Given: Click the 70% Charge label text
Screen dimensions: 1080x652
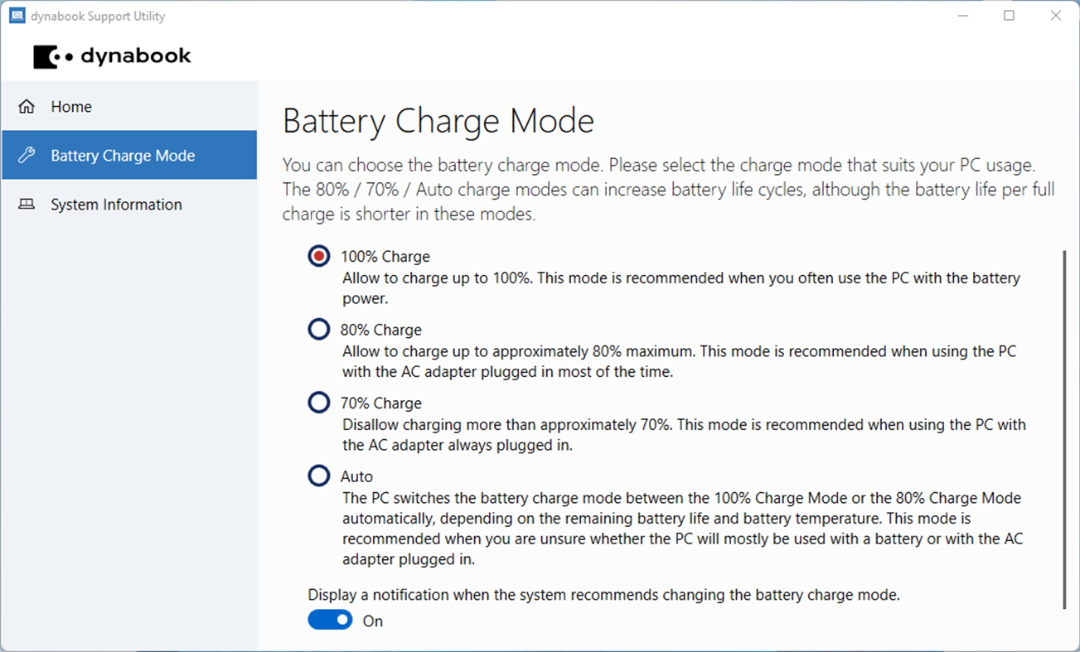Looking at the screenshot, I should coord(380,403).
